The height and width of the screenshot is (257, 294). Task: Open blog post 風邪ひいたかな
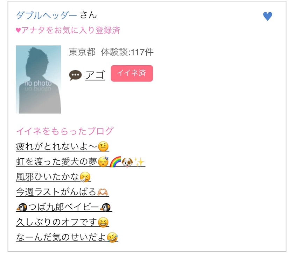coord(54,177)
